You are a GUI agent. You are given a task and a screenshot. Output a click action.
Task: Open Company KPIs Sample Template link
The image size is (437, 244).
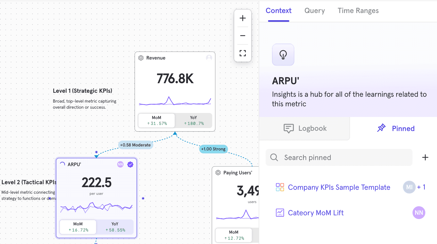coord(339,187)
